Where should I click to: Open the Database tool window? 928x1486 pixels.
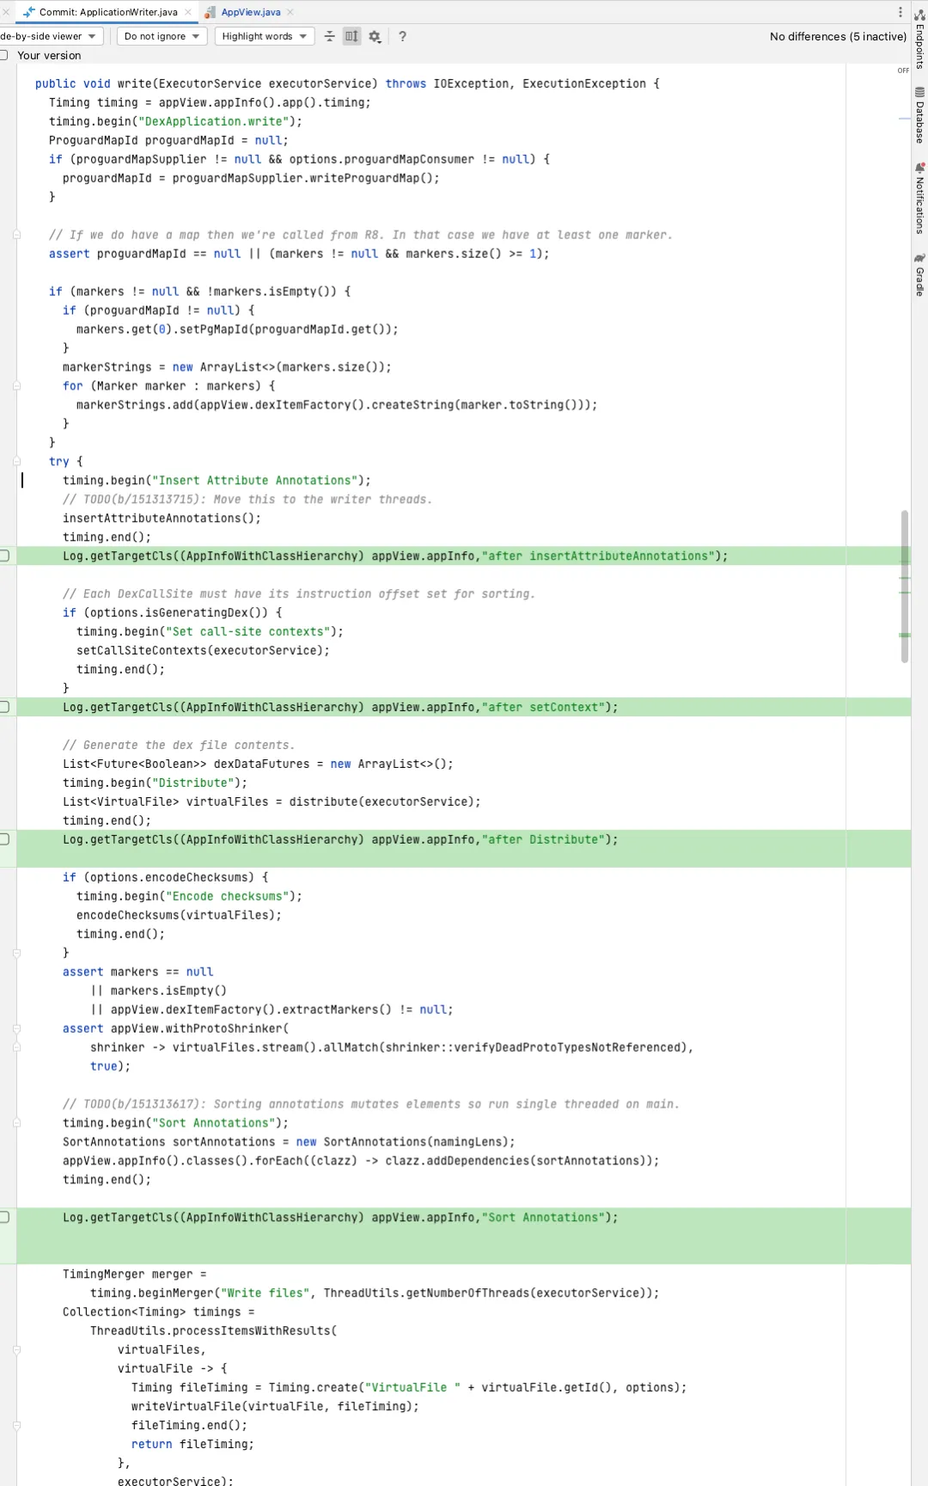[919, 115]
